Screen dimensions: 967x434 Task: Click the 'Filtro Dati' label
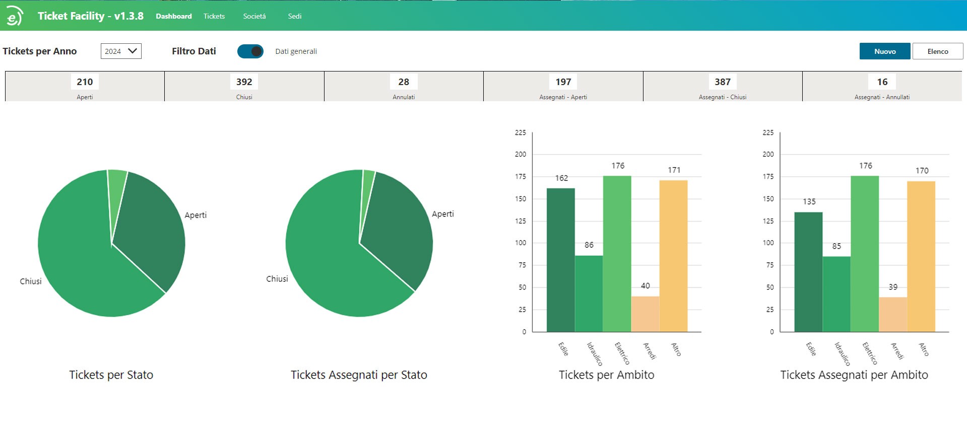point(194,51)
